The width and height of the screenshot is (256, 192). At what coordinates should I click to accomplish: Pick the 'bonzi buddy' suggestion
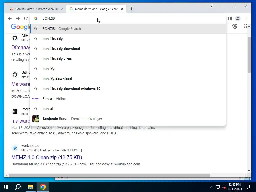(128, 39)
